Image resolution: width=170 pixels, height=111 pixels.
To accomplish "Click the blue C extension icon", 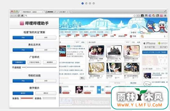I will point(150,16).
